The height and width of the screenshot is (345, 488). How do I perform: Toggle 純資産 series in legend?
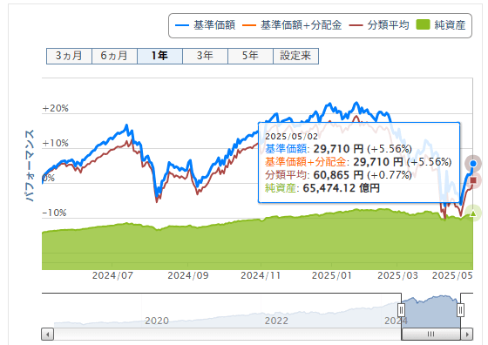441,25
